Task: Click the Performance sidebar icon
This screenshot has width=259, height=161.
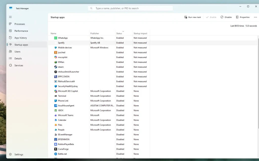Action: coord(10,31)
